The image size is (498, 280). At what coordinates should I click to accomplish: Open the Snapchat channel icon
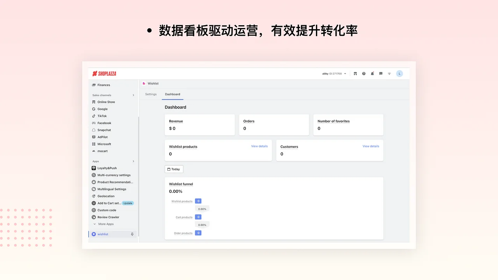[x=93, y=130]
